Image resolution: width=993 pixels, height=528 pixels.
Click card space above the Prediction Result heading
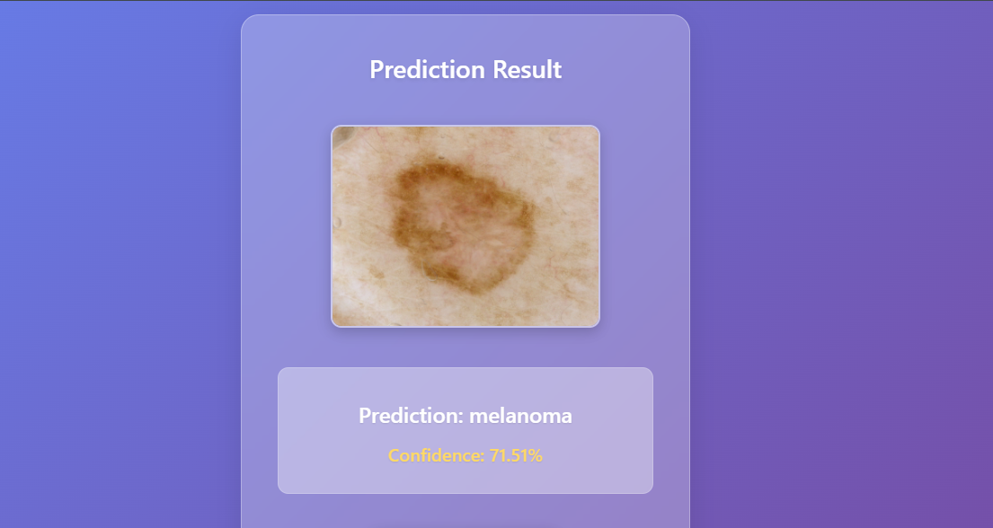pyautogui.click(x=465, y=35)
